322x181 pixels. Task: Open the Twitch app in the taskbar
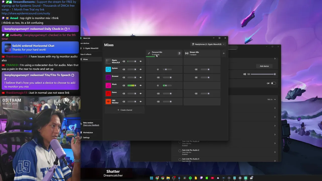tap(201, 178)
